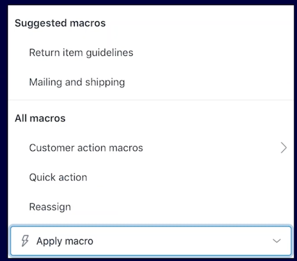Select the Return item guidelines macro
The height and width of the screenshot is (261, 297).
151,52
